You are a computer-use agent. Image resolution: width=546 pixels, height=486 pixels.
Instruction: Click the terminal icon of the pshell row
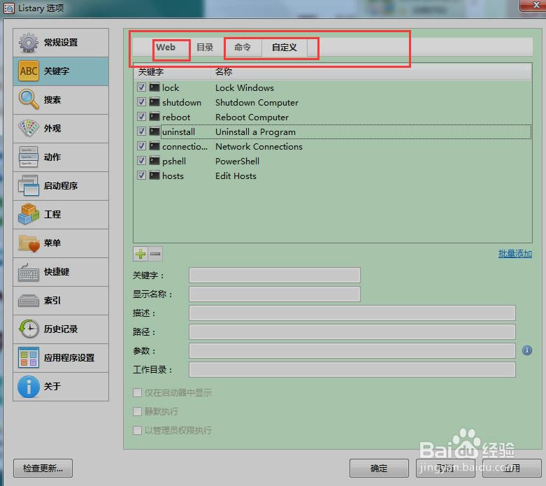[155, 161]
